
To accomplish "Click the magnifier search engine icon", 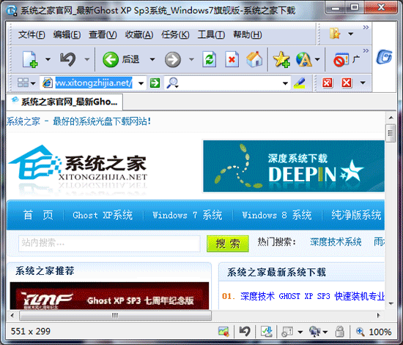I will (x=172, y=83).
